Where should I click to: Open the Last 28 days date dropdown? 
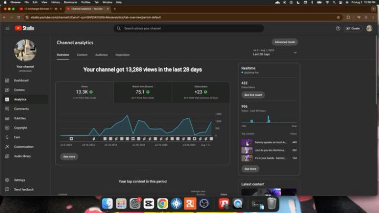point(275,53)
